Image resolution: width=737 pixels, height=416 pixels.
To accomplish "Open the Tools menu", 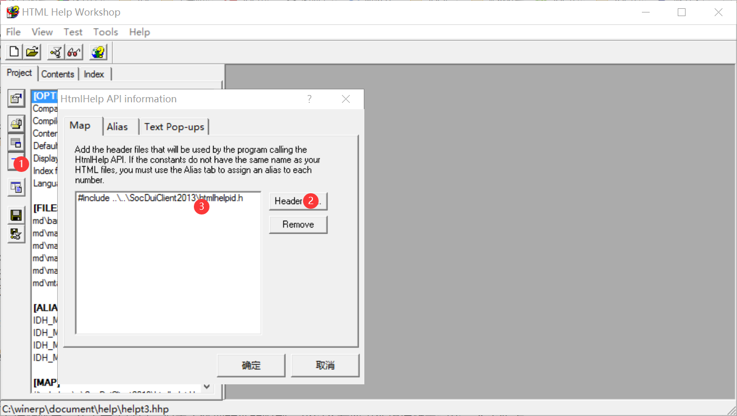I will [x=106, y=32].
